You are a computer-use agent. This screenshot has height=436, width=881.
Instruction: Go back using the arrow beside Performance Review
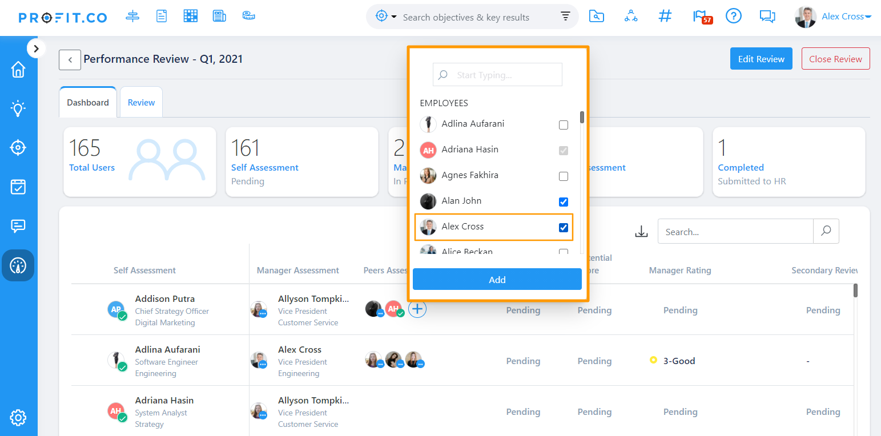[70, 59]
